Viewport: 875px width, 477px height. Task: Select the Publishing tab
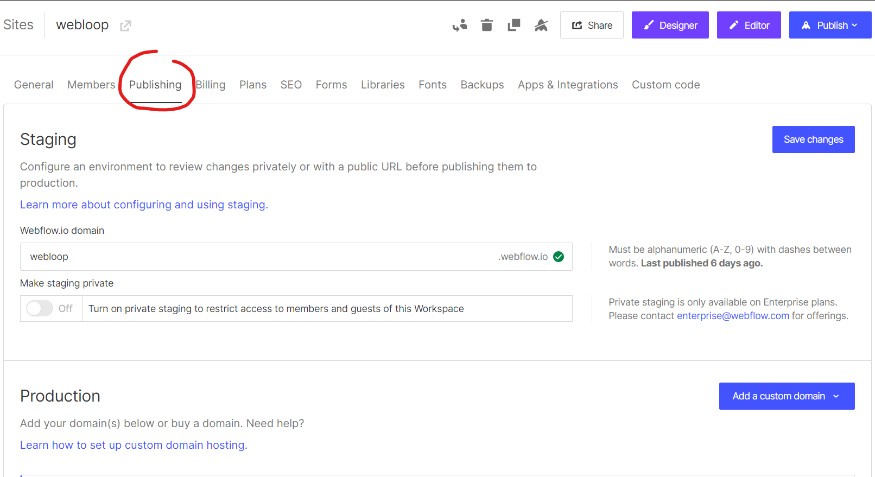[155, 85]
